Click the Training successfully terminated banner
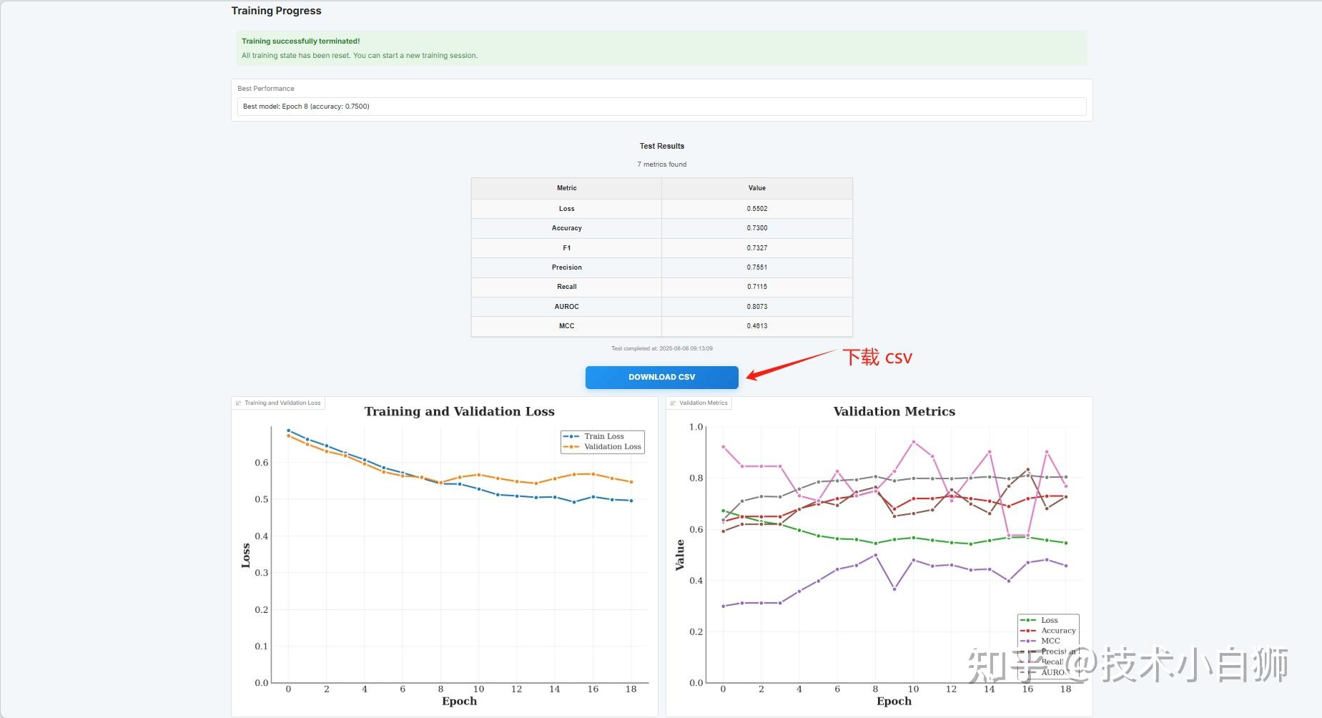1322x718 pixels. [661, 48]
